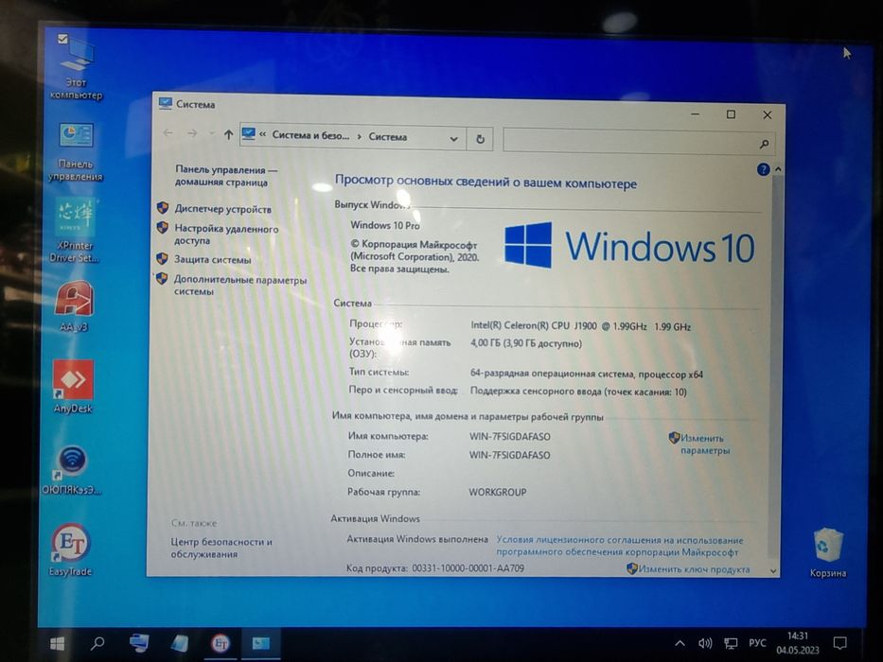Go back in the Система window
883x662 pixels.
tap(168, 133)
